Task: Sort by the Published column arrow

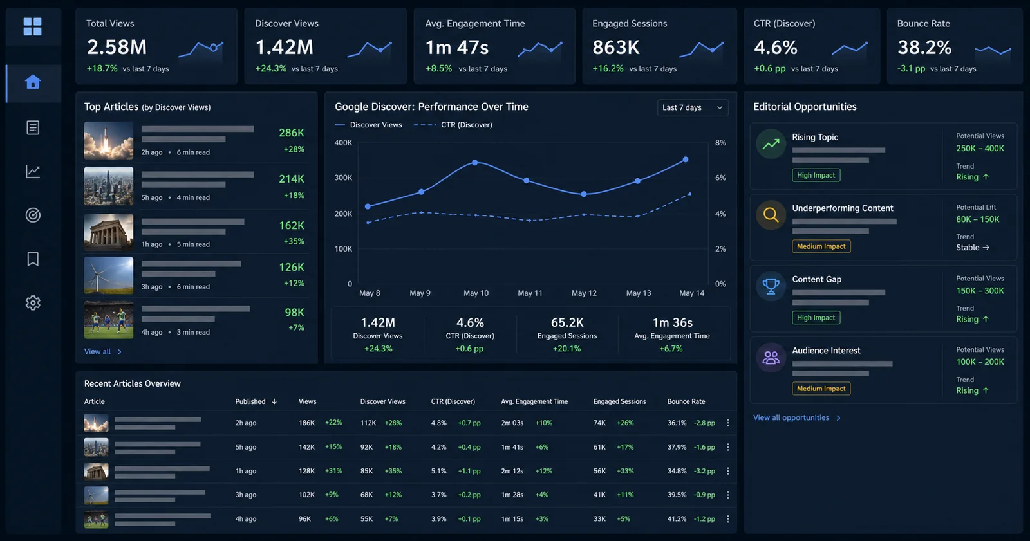Action: coord(274,401)
